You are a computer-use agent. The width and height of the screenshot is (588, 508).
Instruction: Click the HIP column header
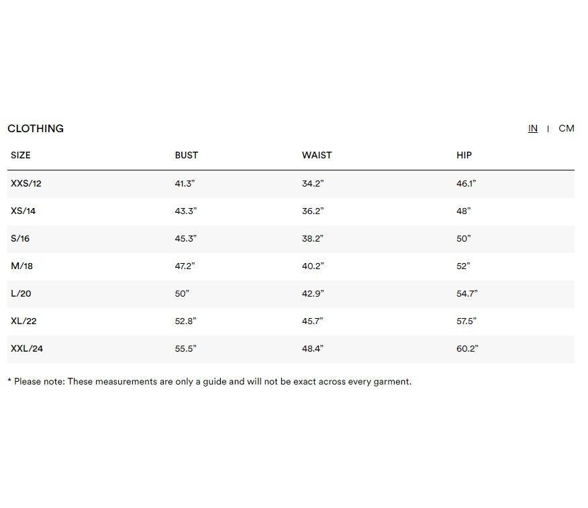click(x=464, y=155)
